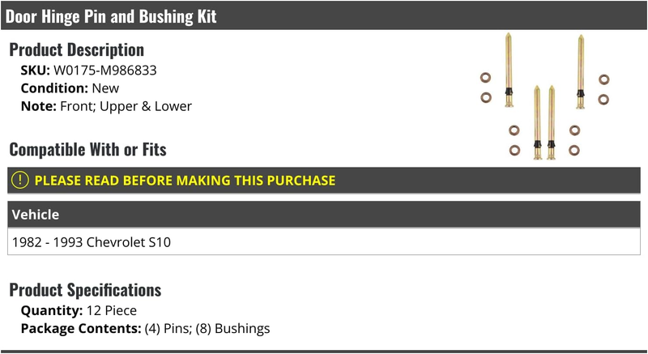Image resolution: width=648 pixels, height=354 pixels.
Task: Click the 1982 - 1993 Chevrolet S10 row
Action: point(324,241)
